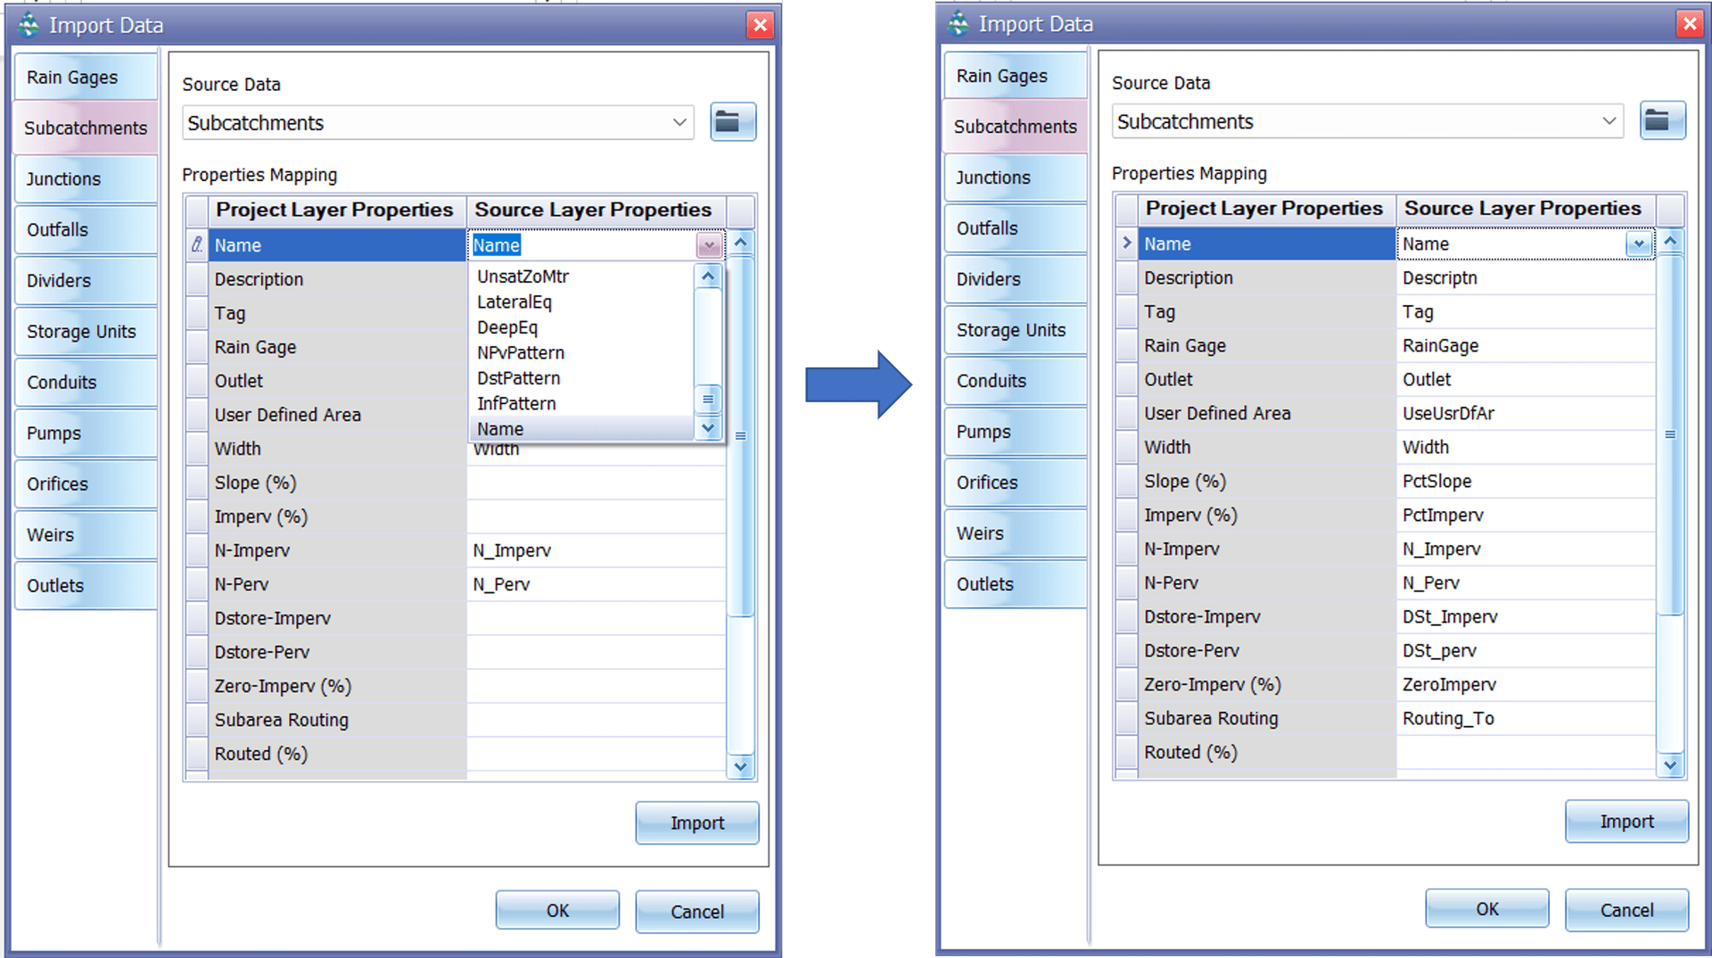Viewport: 1712px width, 958px height.
Task: Confirm with the OK button
Action: [x=557, y=910]
